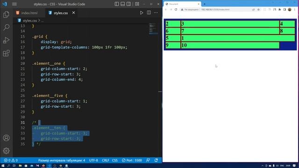Click the grid-template-columns declaration line
Image resolution: width=299 pixels, height=168 pixels.
pyautogui.click(x=84, y=47)
